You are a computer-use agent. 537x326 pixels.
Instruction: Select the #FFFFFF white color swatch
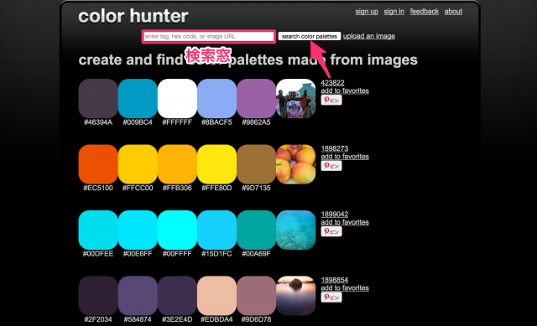(177, 99)
